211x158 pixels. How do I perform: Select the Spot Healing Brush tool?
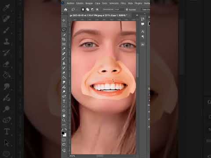tap(64, 54)
